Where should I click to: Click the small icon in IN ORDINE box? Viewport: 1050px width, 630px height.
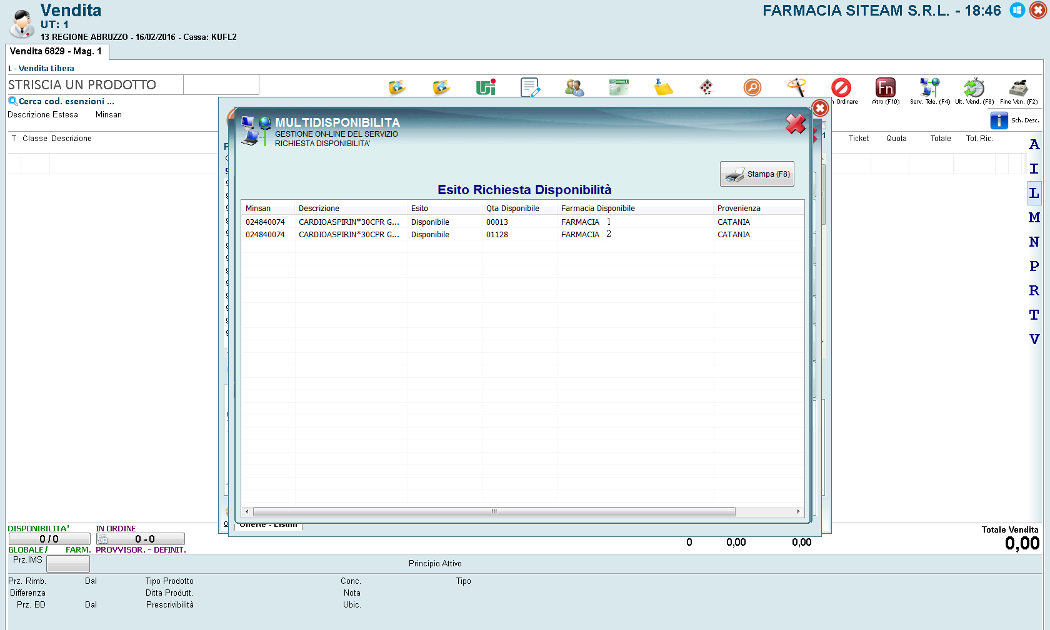tap(102, 539)
